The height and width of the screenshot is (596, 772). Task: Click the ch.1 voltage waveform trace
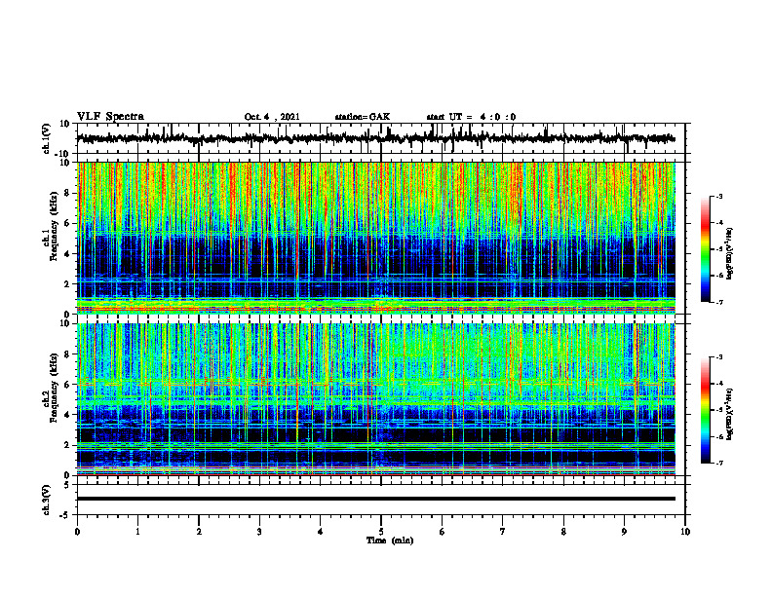click(x=375, y=139)
